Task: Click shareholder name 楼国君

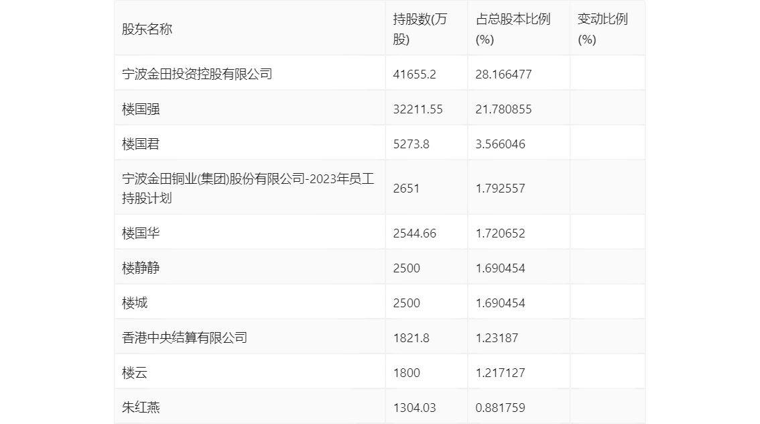Action: click(x=141, y=144)
